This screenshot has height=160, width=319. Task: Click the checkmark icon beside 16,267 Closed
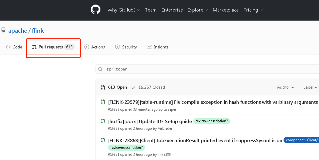click(133, 87)
